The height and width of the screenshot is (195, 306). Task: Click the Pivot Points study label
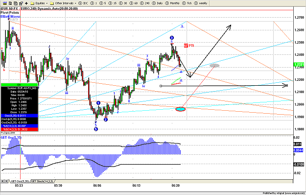pos(10,13)
